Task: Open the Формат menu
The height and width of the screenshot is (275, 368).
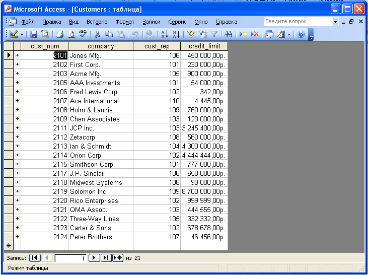Action: point(125,22)
